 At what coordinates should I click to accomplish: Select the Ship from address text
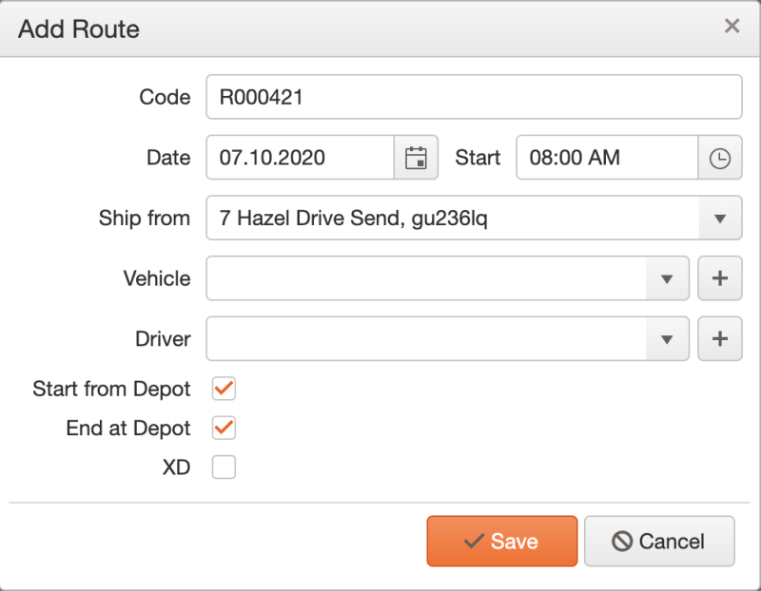(x=353, y=219)
